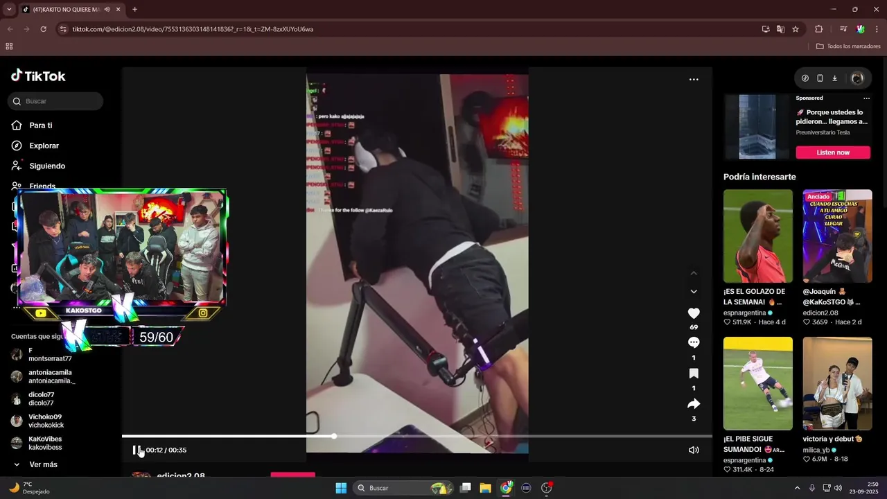This screenshot has height=499, width=887.
Task: Share the video with the arrow icon
Action: pos(694,404)
